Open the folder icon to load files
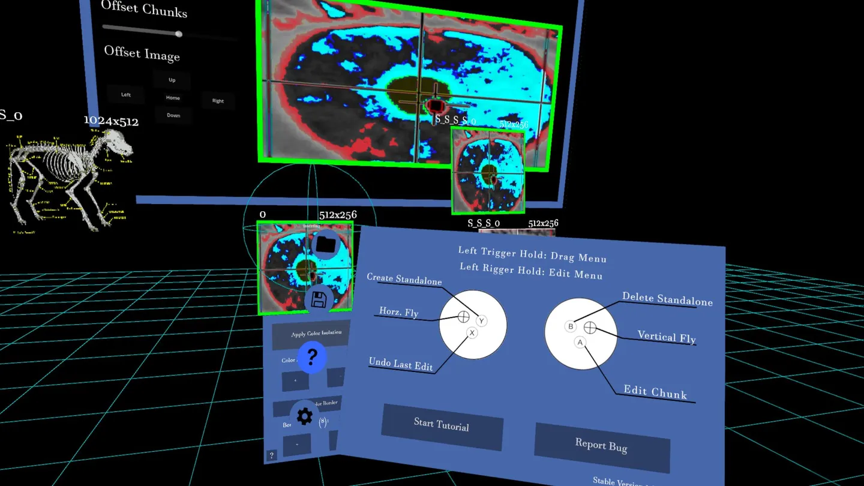 coord(326,244)
